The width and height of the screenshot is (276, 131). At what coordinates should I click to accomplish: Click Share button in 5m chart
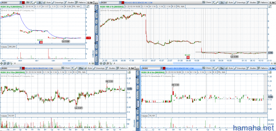coord(207,68)
